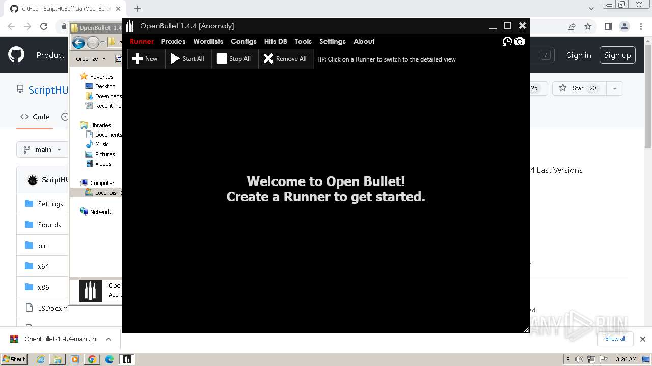Image resolution: width=652 pixels, height=366 pixels.
Task: Open a new Chrome tab with plus
Action: [x=138, y=9]
